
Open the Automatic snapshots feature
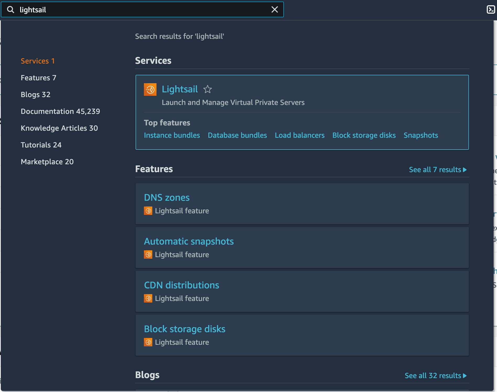click(x=189, y=241)
